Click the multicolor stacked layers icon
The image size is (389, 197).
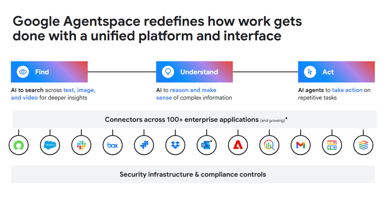point(363,145)
